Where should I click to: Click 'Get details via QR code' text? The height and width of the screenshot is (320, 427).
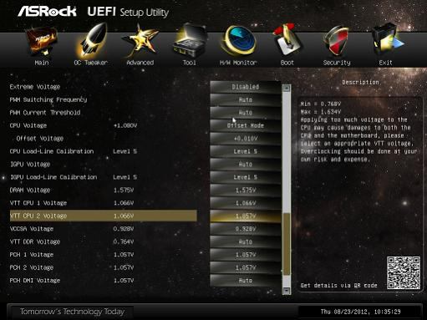point(338,286)
